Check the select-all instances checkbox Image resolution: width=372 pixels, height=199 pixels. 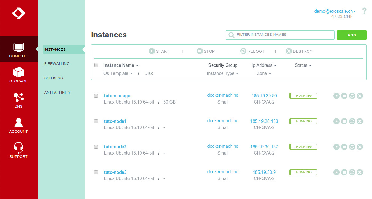click(96, 65)
